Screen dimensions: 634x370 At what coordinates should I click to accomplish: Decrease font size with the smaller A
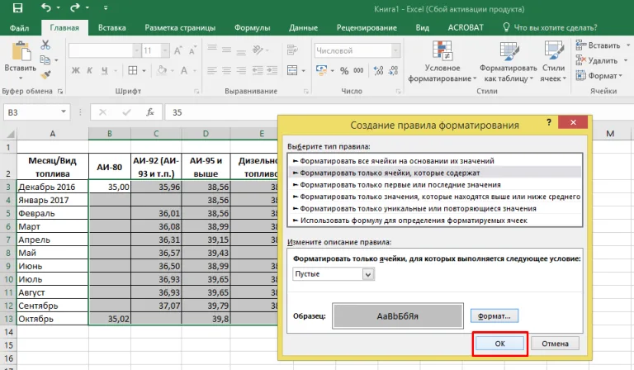tap(192, 50)
